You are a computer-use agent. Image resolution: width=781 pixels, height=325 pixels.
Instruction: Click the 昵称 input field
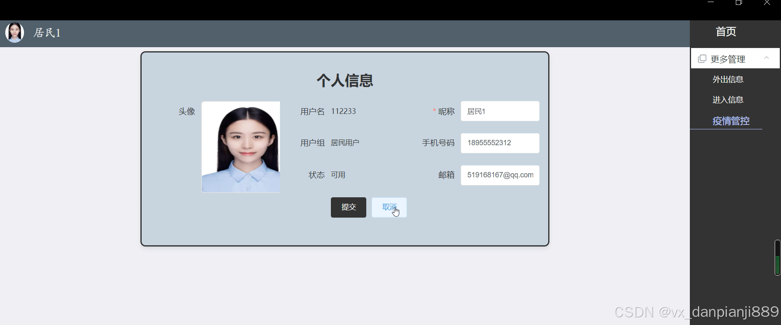(500, 111)
